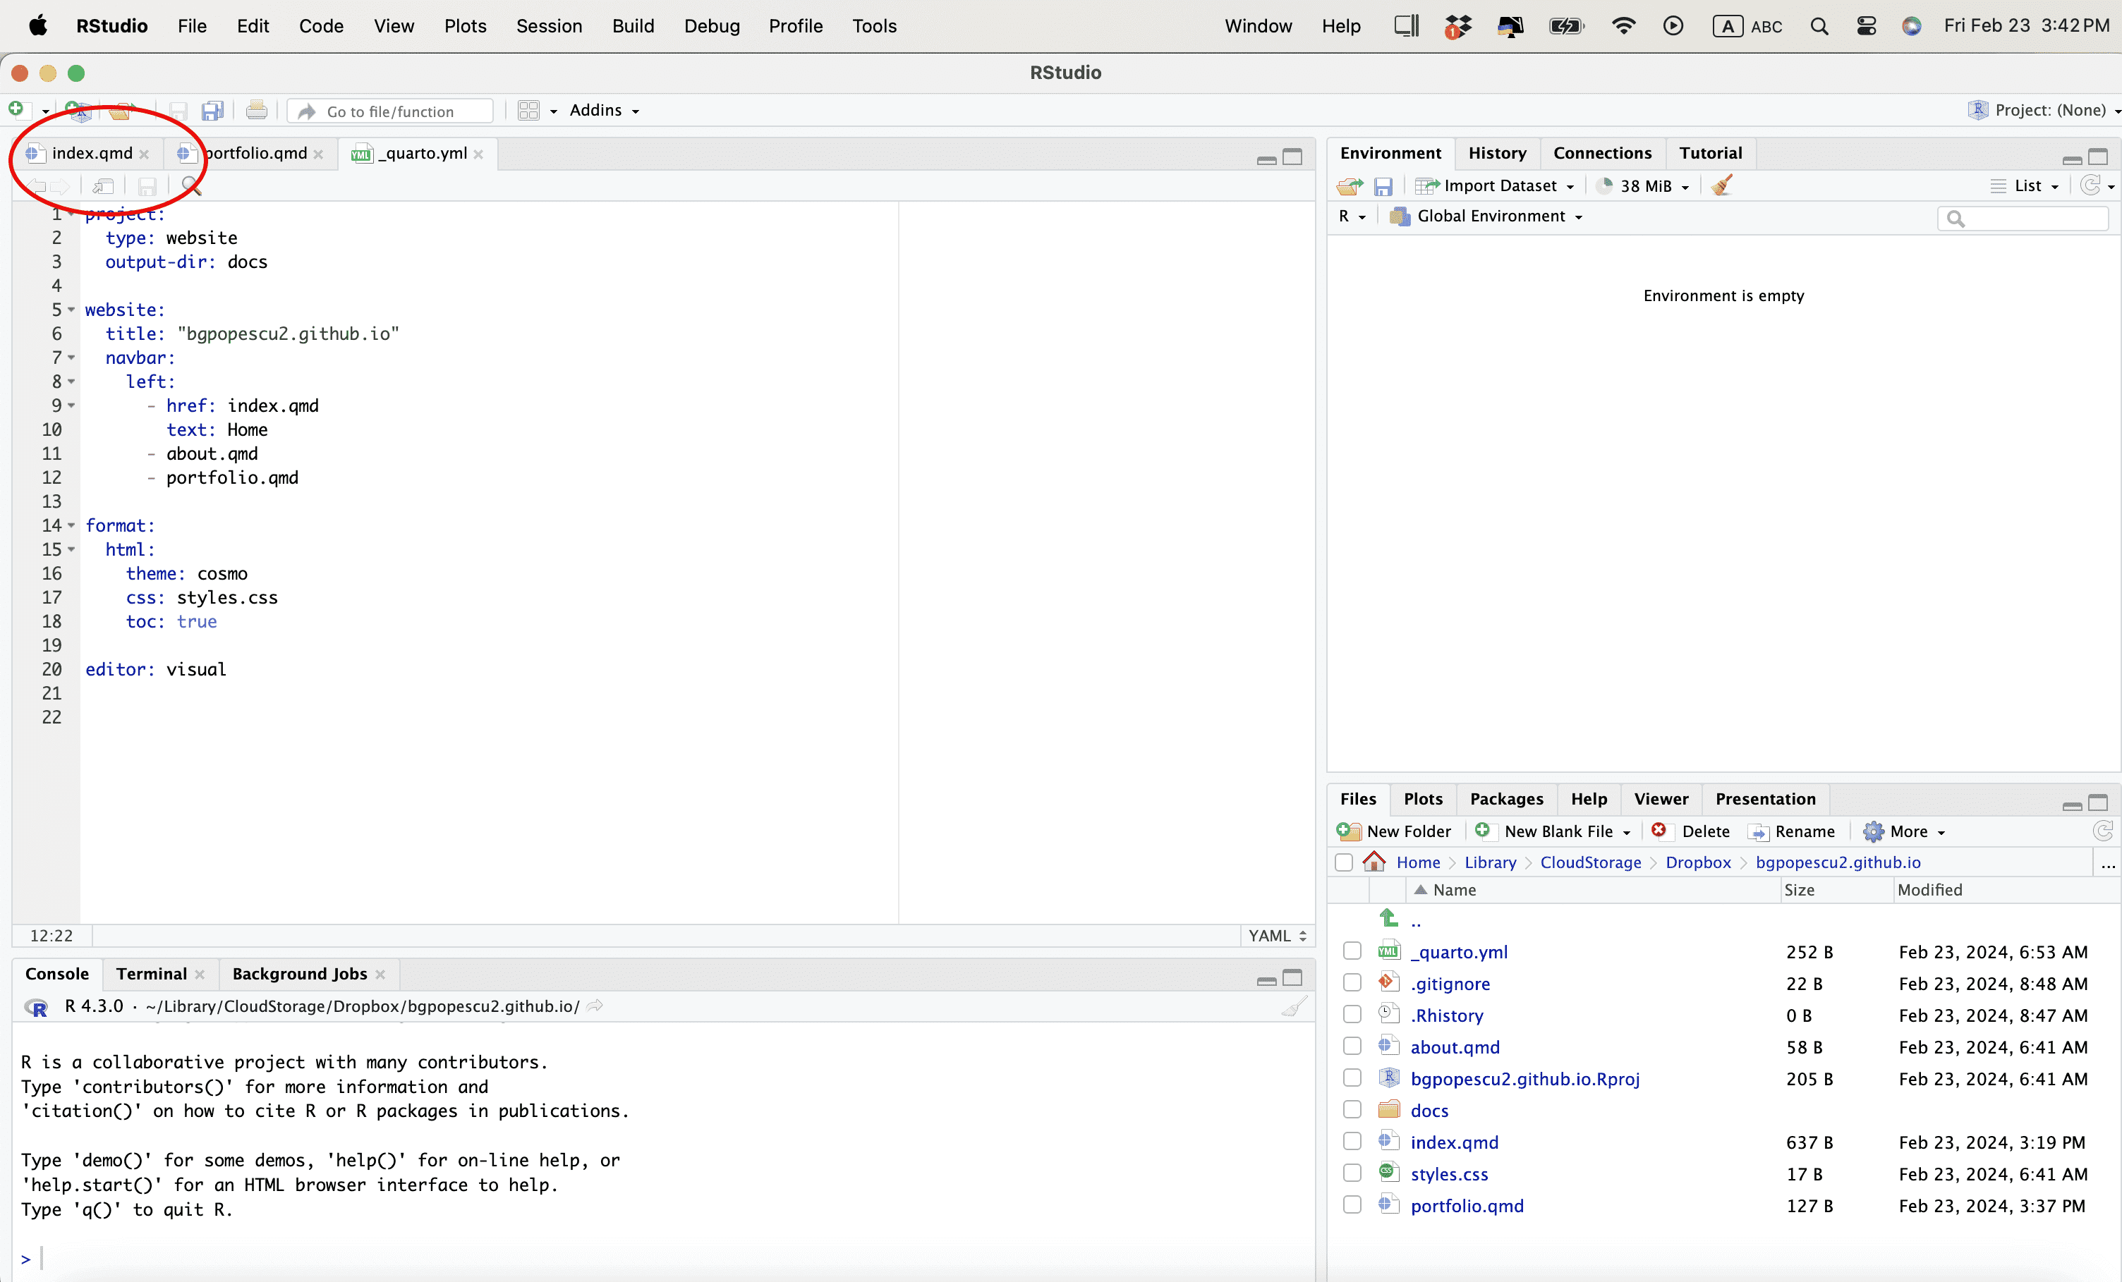
Task: Click the refresh files list icon
Action: [x=2102, y=831]
